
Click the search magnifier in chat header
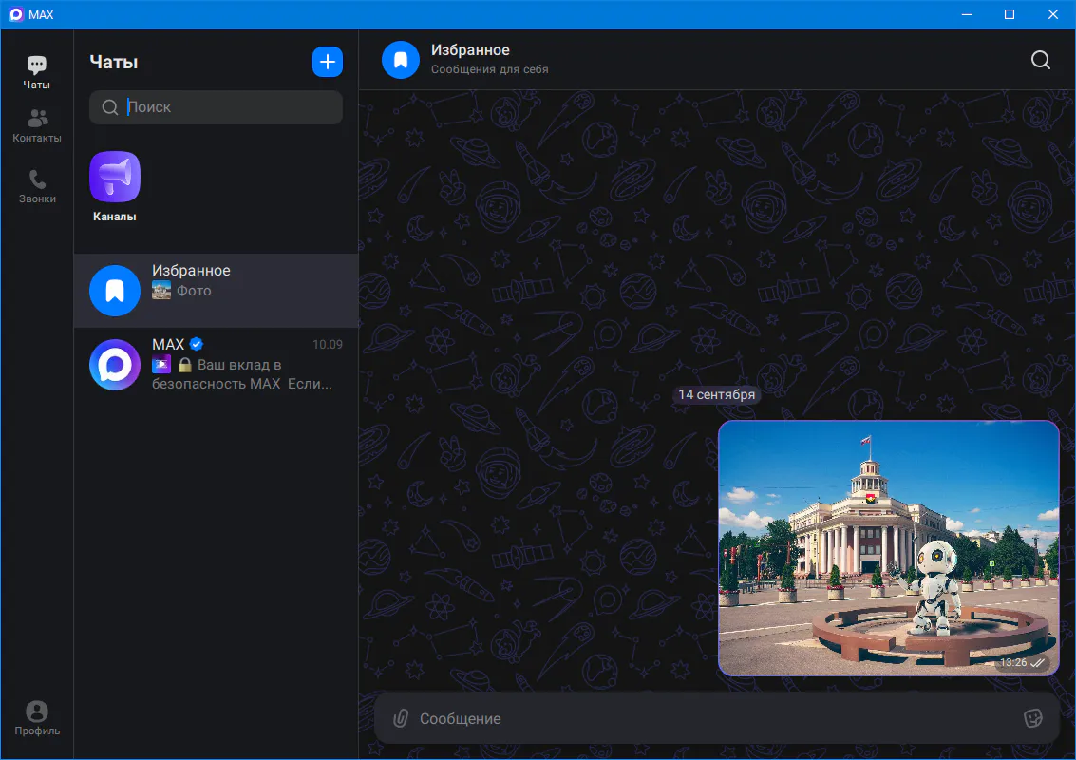(1041, 60)
